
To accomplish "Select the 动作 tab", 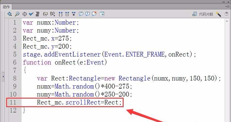I will click(x=6, y=7).
